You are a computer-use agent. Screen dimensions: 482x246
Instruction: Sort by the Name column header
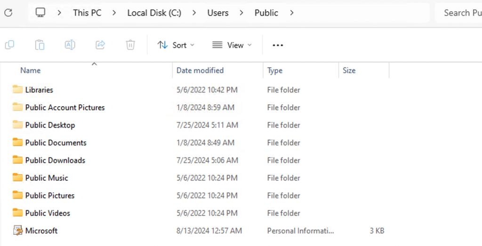(x=31, y=71)
